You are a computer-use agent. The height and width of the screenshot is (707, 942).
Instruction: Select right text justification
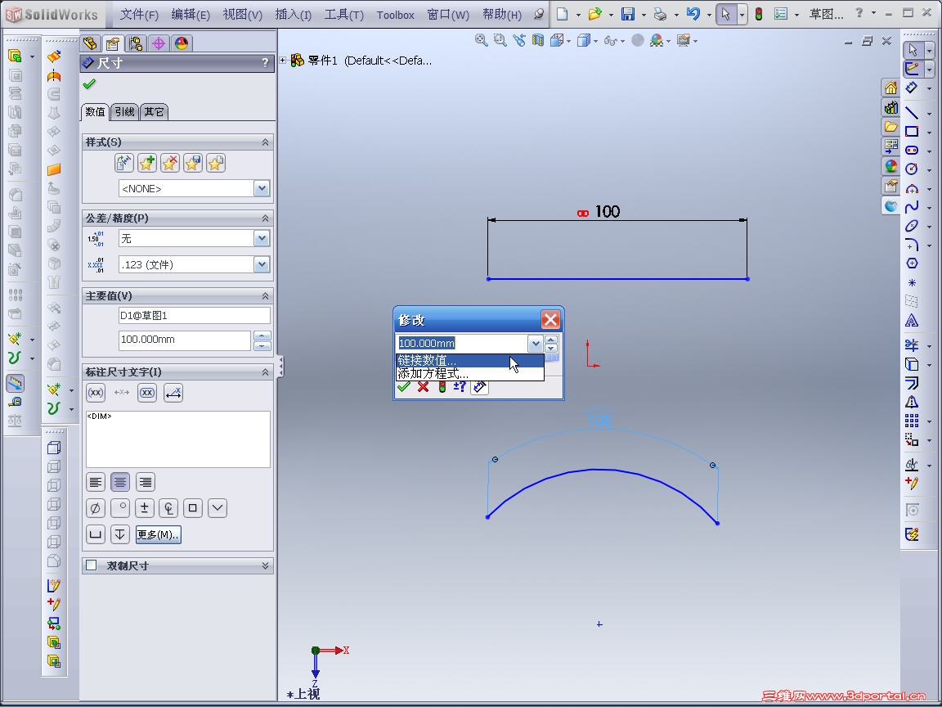(146, 482)
